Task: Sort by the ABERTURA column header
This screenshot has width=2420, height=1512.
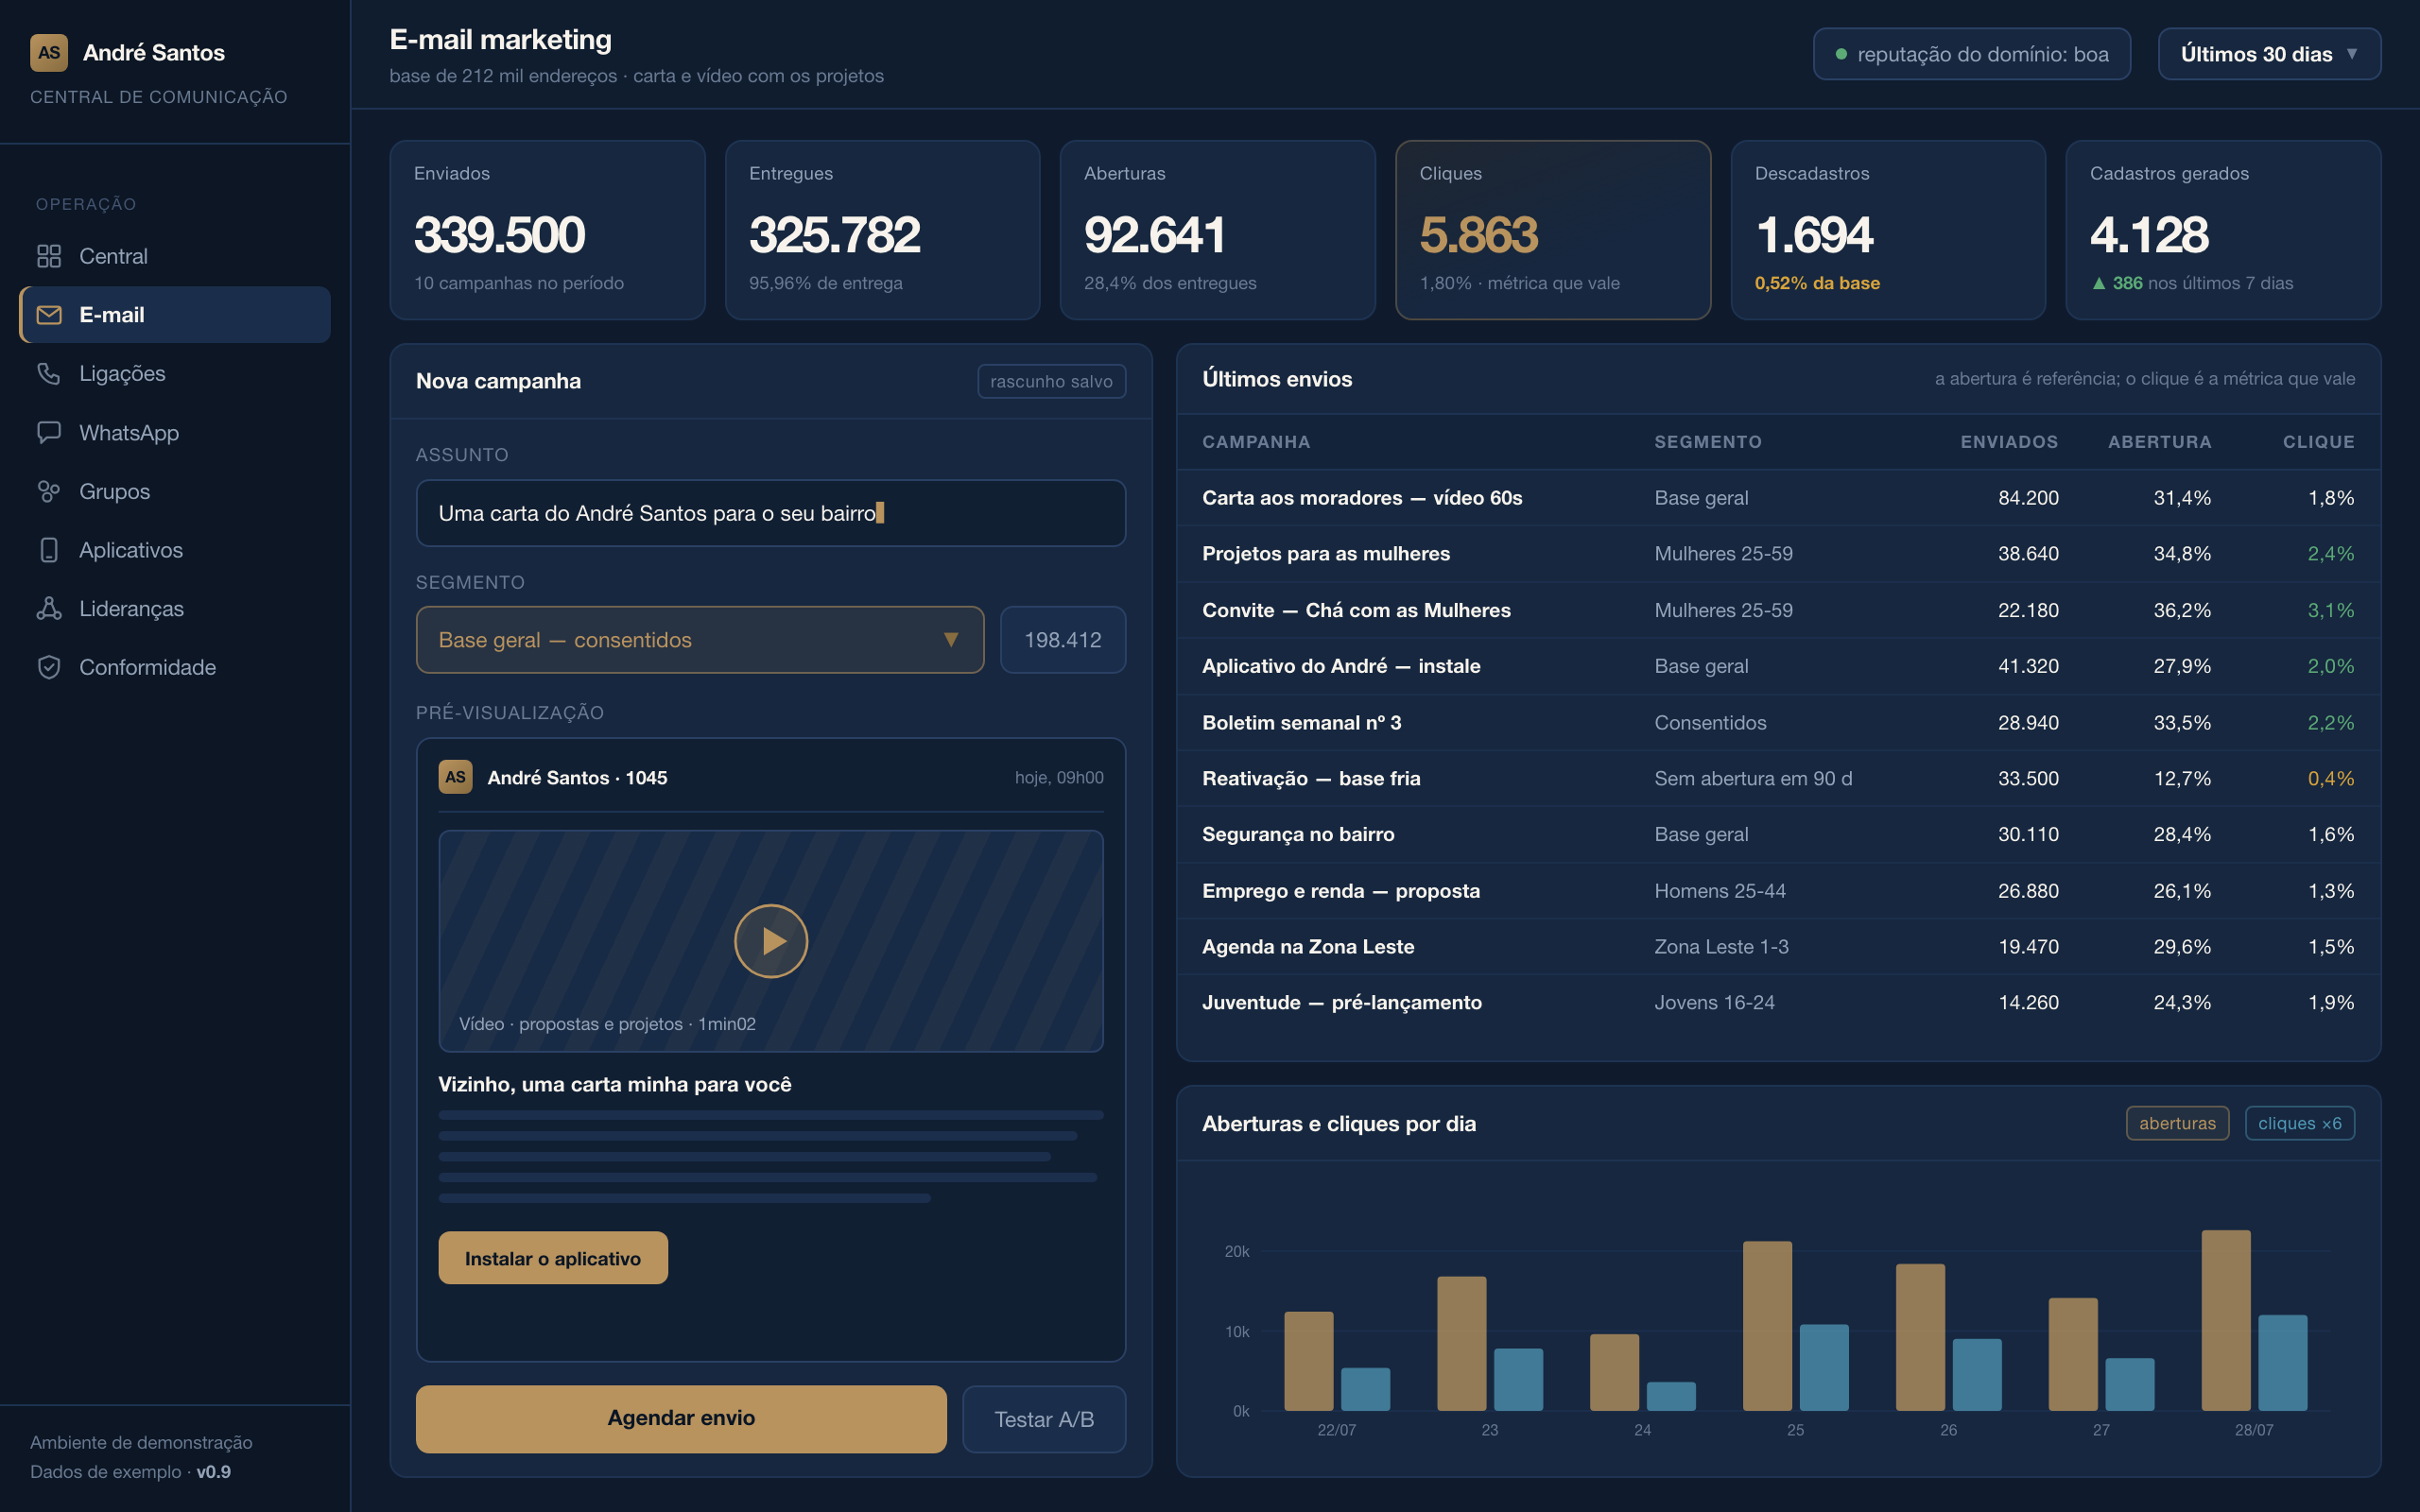Action: (2159, 442)
